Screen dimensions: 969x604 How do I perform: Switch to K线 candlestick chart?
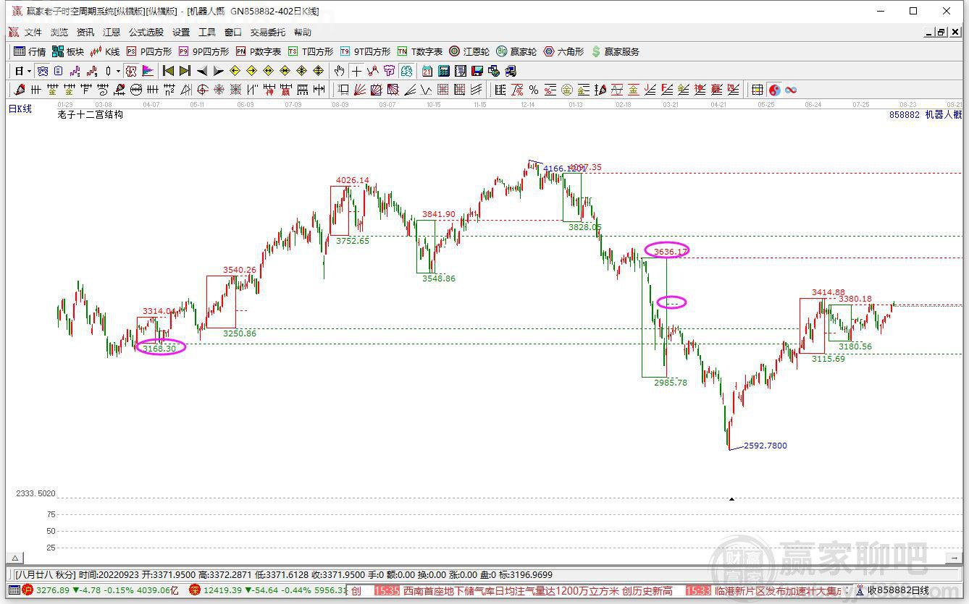(105, 51)
